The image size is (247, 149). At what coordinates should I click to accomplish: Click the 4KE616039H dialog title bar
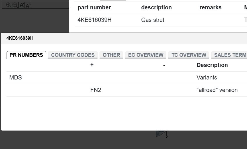pos(114,38)
